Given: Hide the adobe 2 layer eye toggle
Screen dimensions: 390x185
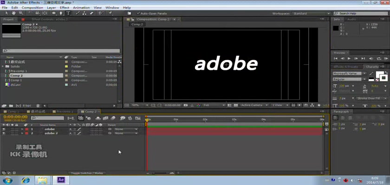Looking at the screenshot, I should (x=4, y=133).
